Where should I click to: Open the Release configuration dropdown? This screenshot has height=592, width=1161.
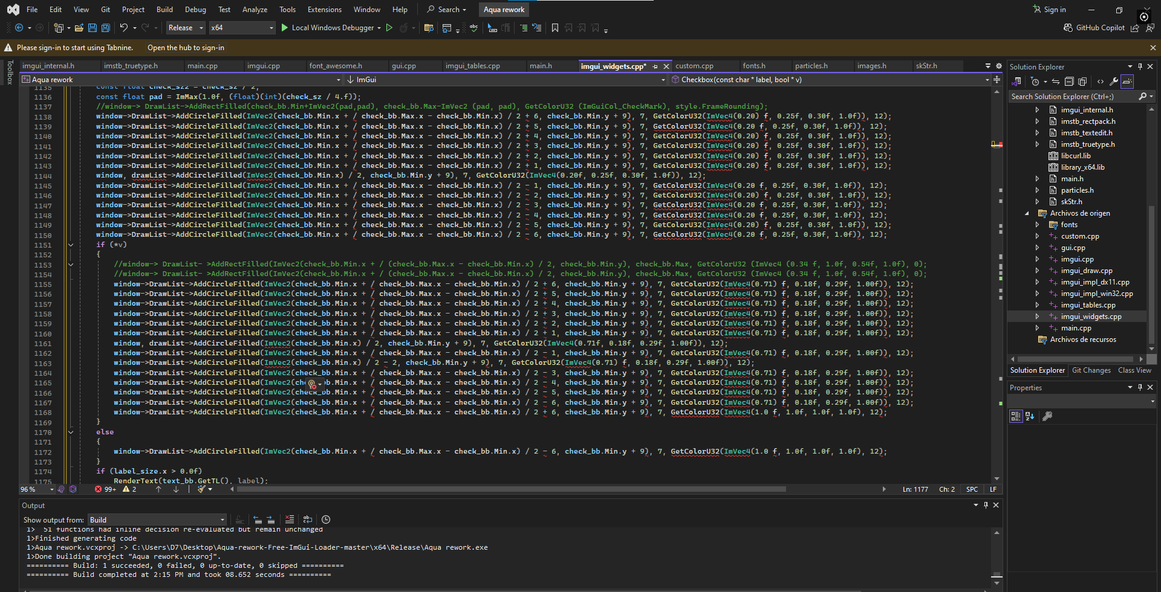(186, 28)
